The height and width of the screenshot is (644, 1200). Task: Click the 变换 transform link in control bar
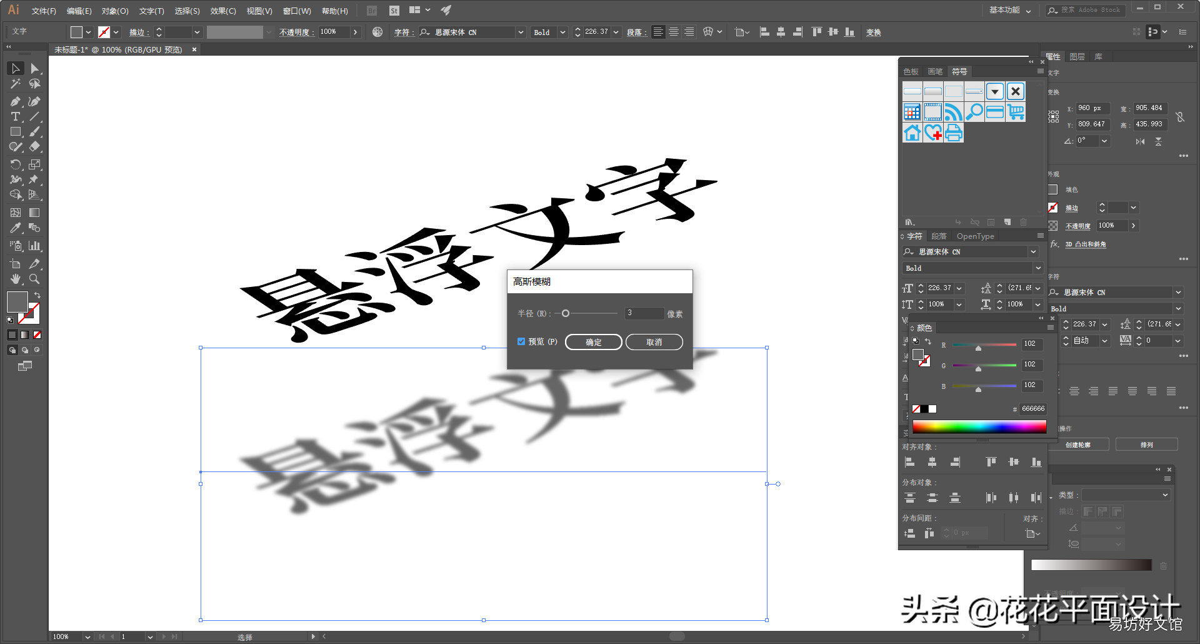tap(874, 33)
